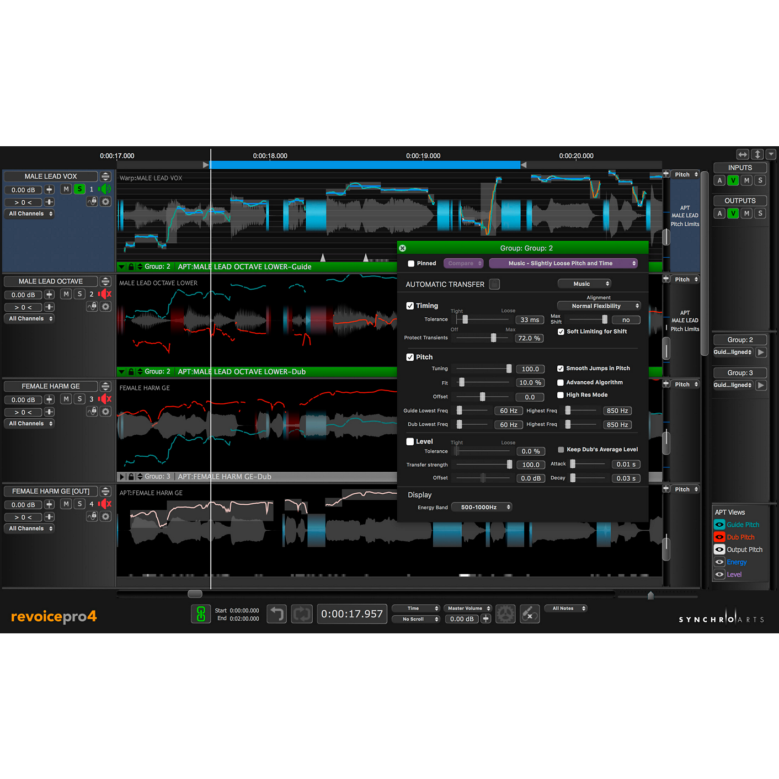Click the green link icon near the Start time

point(201,613)
